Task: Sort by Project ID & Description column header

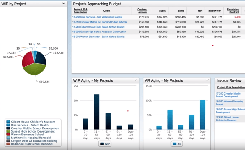Action: [80, 10]
